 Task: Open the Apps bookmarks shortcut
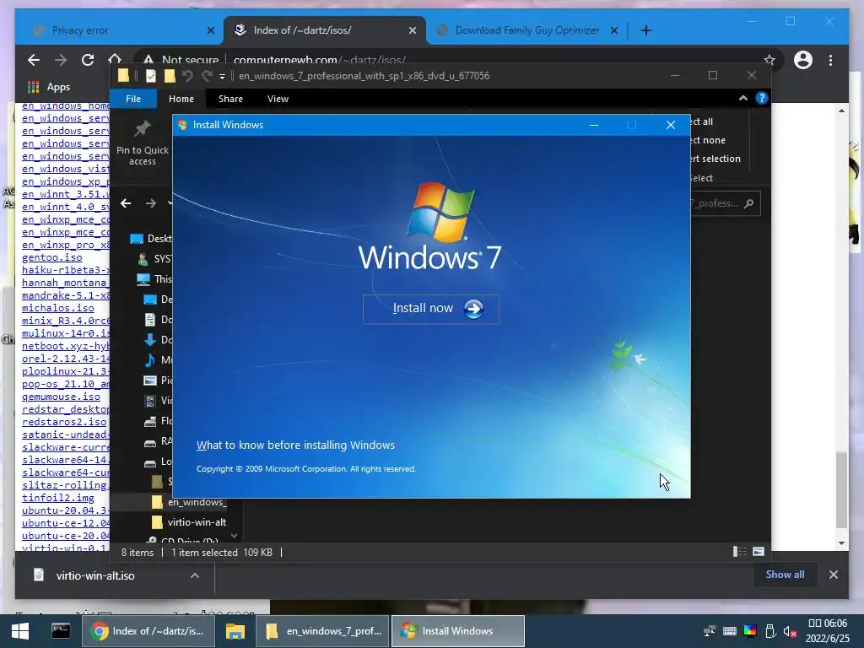[49, 87]
